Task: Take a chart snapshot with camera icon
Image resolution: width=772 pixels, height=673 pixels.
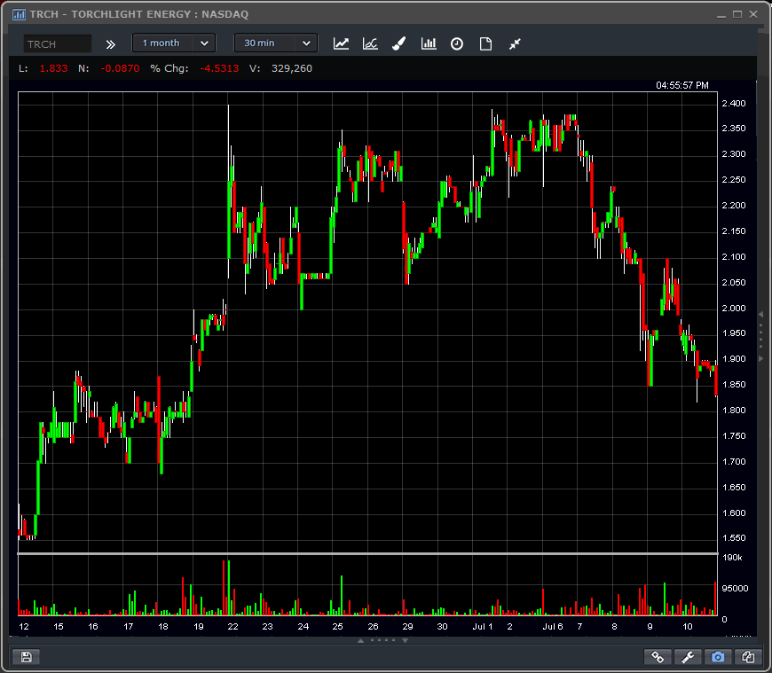Action: (x=718, y=657)
